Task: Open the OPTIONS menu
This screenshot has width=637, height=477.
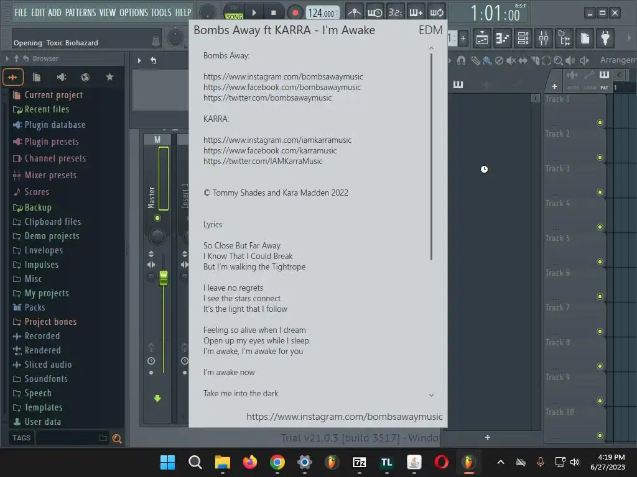Action: pyautogui.click(x=134, y=12)
